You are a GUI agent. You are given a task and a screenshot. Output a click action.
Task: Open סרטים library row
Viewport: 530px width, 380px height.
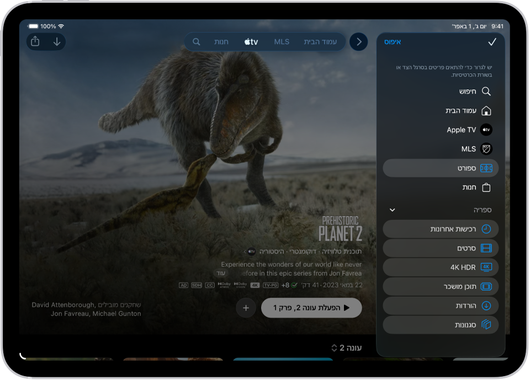coord(441,248)
